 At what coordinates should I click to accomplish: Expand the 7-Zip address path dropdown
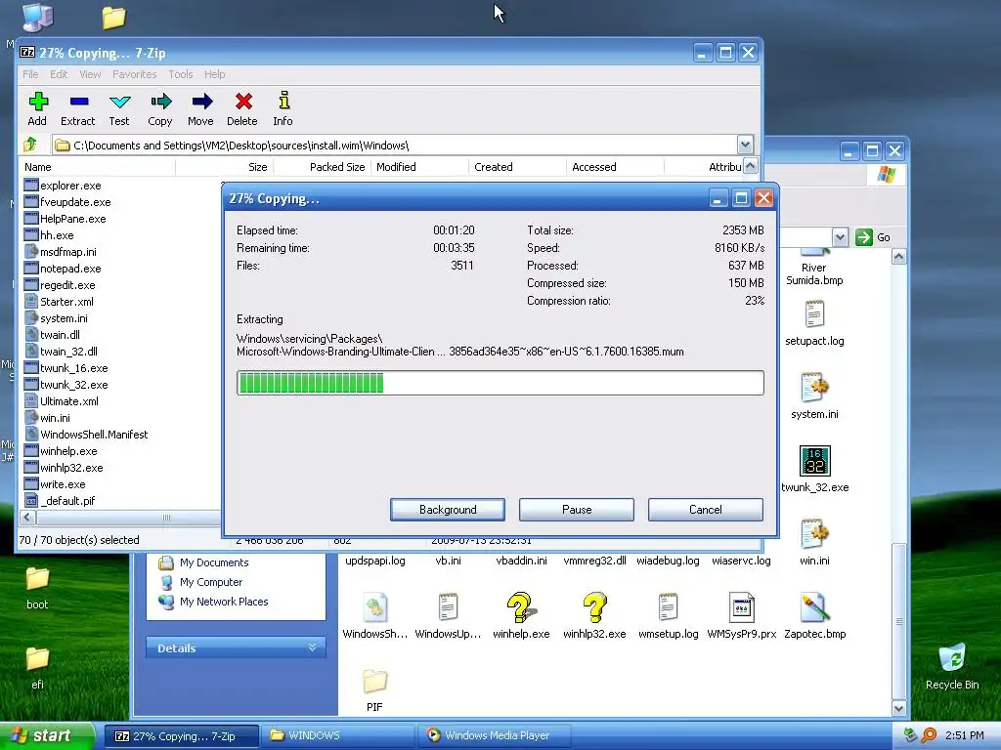(x=744, y=145)
